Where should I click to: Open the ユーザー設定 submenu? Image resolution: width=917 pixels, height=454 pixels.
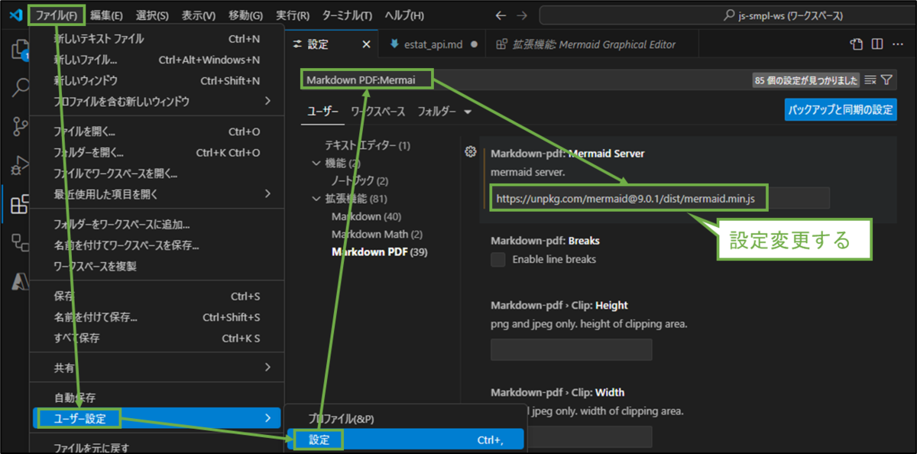coord(158,418)
